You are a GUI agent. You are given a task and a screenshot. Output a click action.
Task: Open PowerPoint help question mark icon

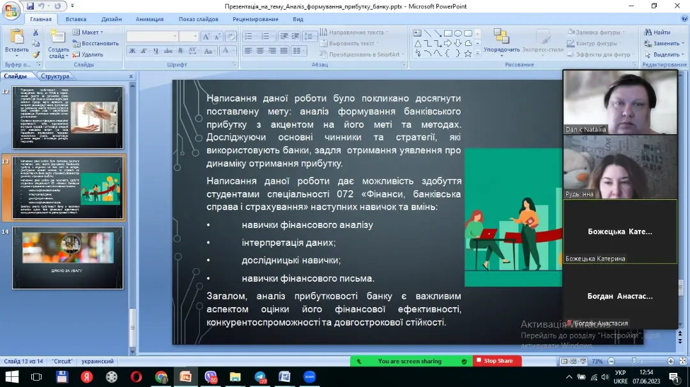tap(683, 19)
